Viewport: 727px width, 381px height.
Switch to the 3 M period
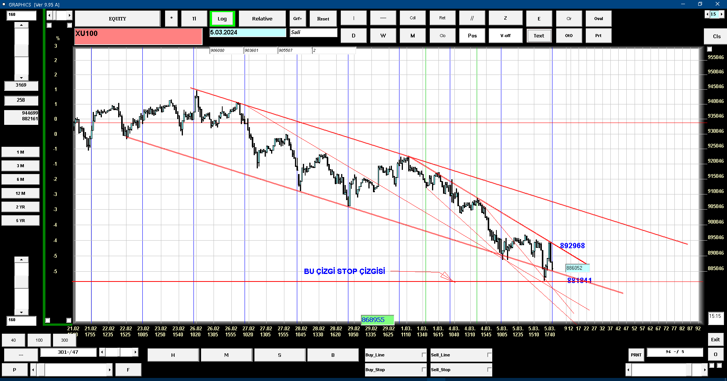tap(20, 166)
